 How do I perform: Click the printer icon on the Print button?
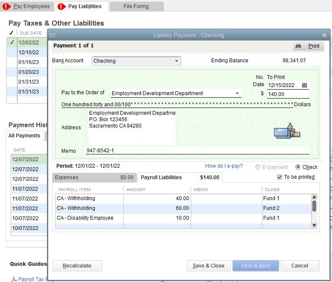pyautogui.click(x=298, y=46)
